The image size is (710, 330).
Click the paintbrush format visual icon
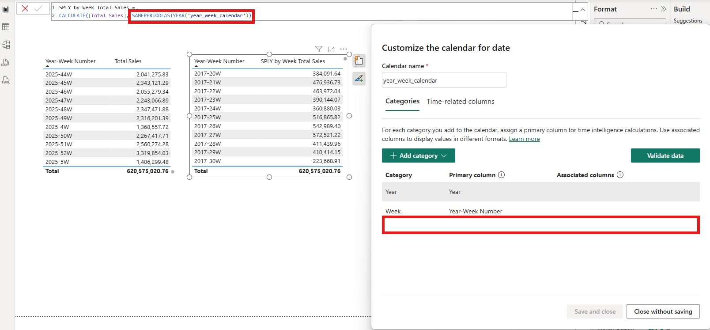(359, 79)
